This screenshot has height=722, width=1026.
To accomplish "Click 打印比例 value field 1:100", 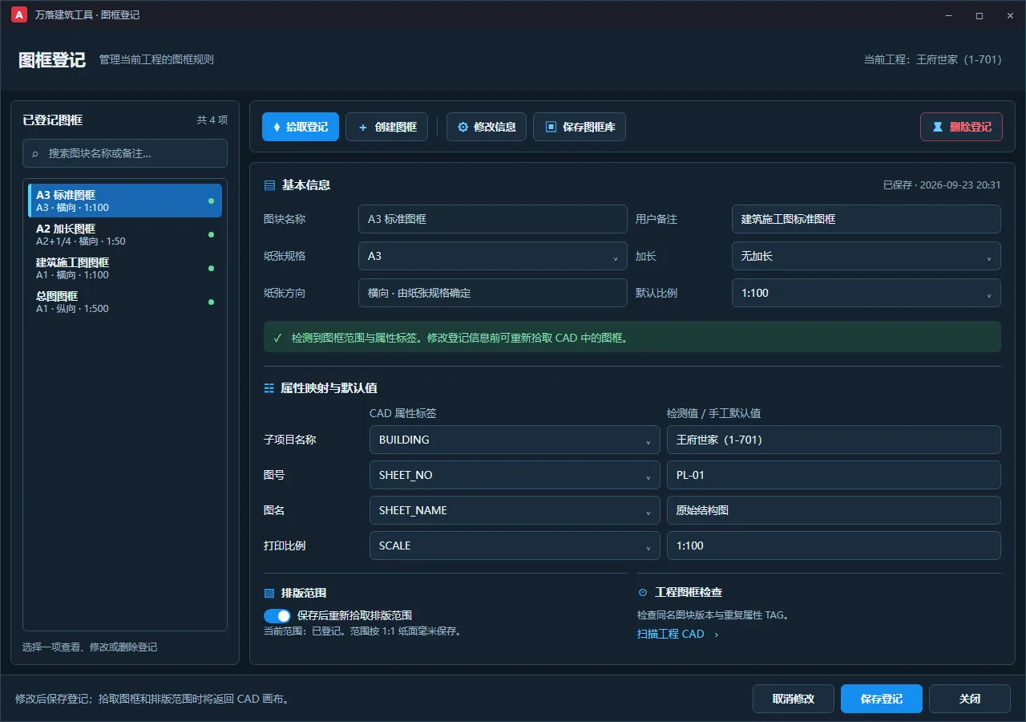I will [x=834, y=546].
